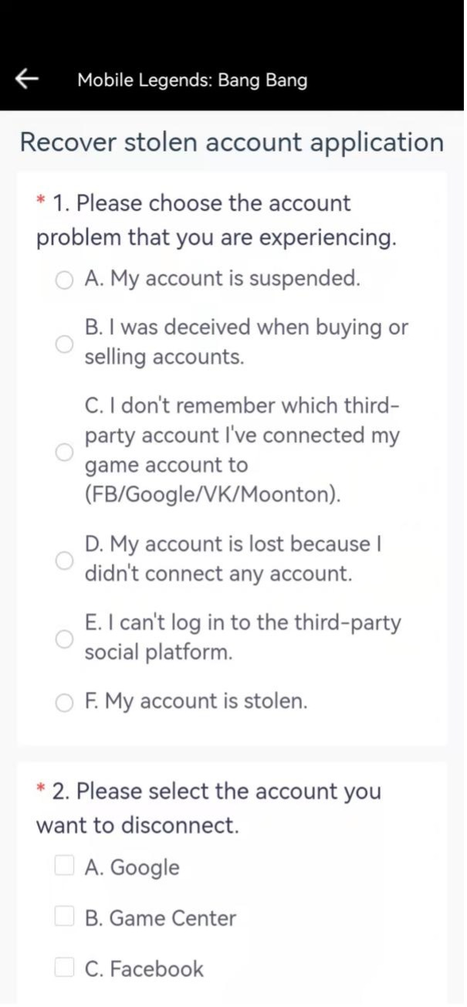Click the Mobile Legends: Bang Bang title

pyautogui.click(x=192, y=80)
